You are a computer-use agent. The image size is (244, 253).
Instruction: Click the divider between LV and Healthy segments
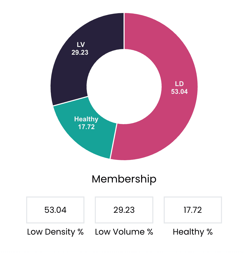70,101
